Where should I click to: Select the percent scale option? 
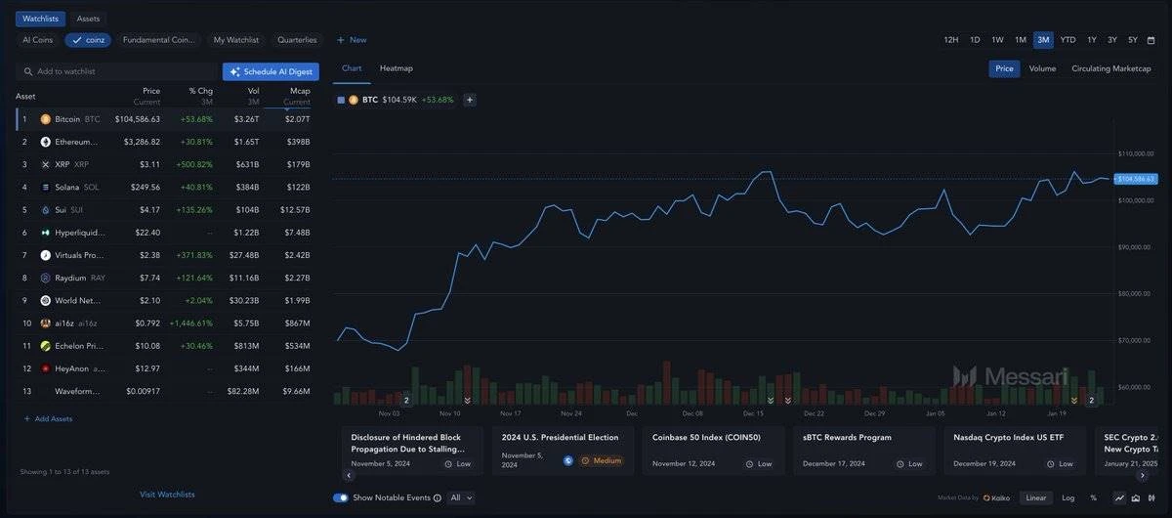[1093, 497]
